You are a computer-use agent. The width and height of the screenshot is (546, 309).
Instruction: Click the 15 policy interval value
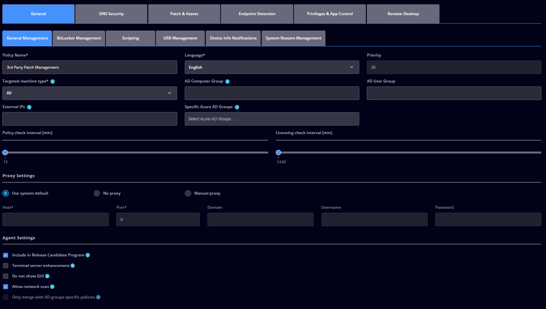click(6, 162)
